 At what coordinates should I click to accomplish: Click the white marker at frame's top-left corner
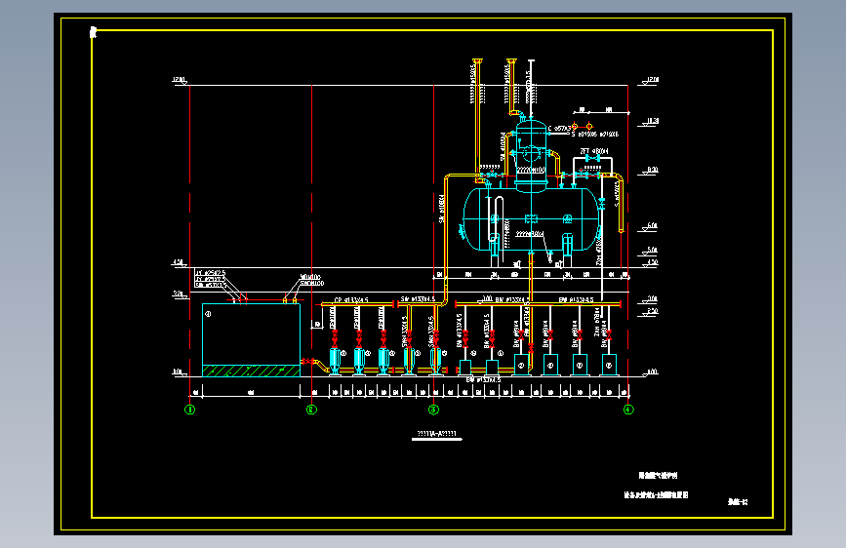click(93, 32)
